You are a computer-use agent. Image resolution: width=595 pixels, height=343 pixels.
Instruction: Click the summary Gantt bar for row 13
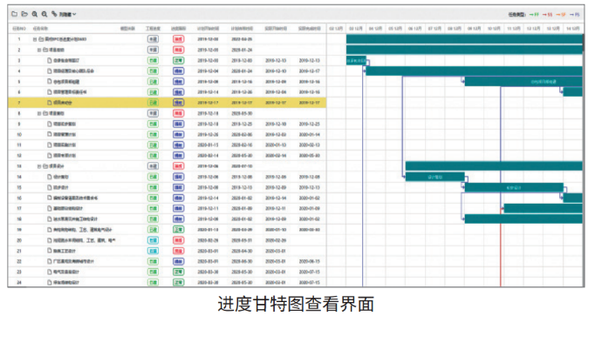494,166
